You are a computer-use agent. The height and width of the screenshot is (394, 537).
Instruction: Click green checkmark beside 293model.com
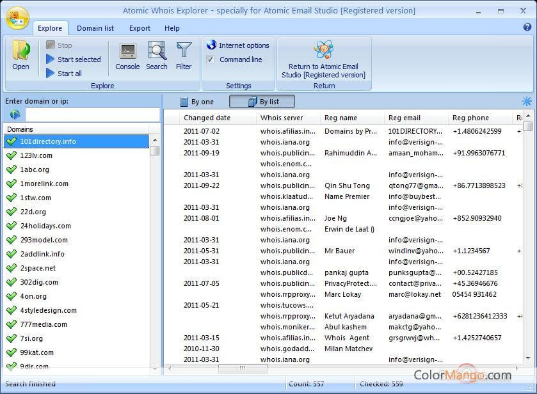[x=12, y=240]
